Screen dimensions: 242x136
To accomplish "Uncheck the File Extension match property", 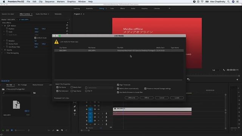I will click(57, 91).
